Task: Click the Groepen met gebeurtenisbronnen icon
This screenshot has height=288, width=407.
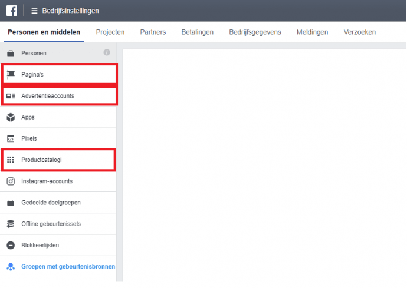Action: pyautogui.click(x=11, y=266)
